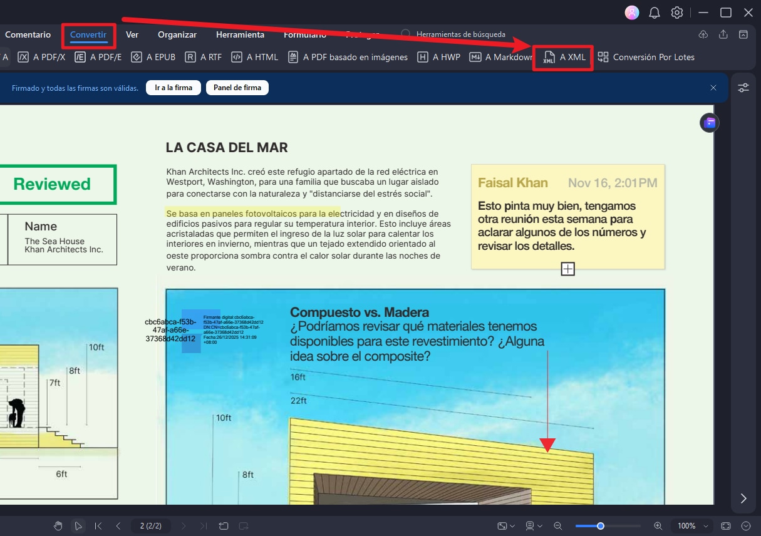The image size is (761, 536).
Task: Open the notifications bell
Action: 655,13
